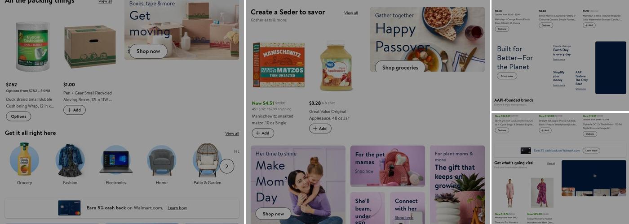View all in Create a Seder section
Screen dimensions: 629x224
[351, 13]
